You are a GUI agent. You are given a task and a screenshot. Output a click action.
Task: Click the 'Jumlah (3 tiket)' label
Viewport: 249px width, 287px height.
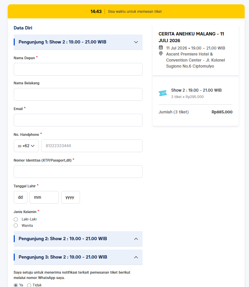pos(174,112)
